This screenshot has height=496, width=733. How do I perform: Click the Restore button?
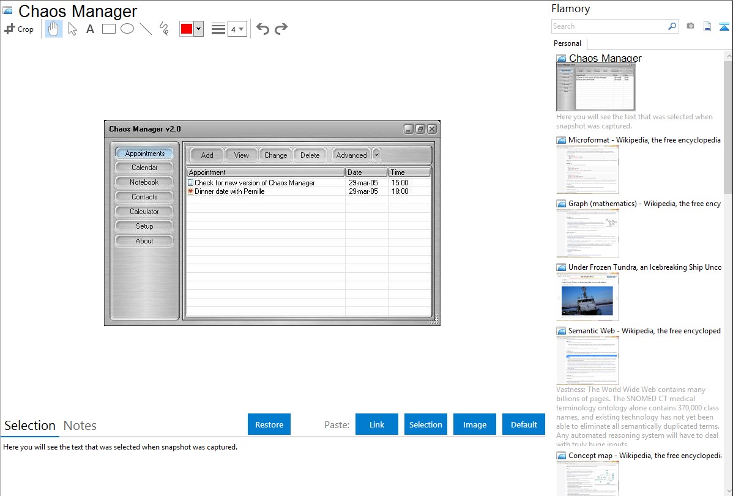269,424
